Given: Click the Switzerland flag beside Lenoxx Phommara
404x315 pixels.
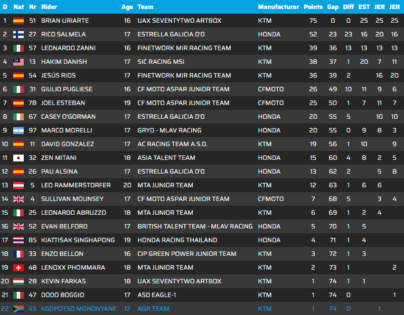Looking at the screenshot, I should point(18,268).
